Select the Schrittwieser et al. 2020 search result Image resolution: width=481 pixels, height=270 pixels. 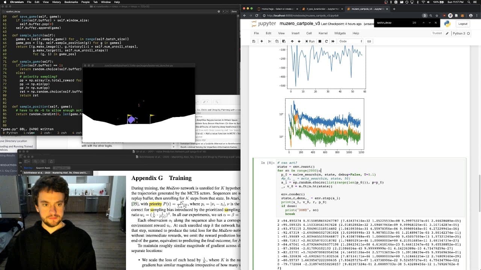[56, 173]
